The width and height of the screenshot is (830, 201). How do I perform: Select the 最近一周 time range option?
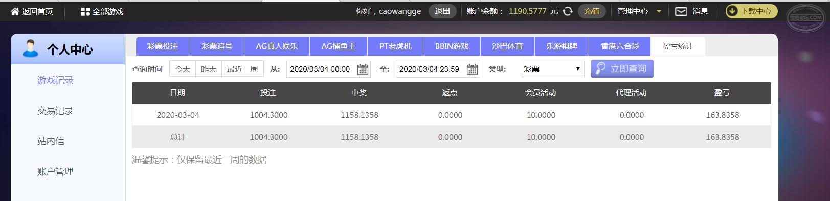(x=242, y=69)
